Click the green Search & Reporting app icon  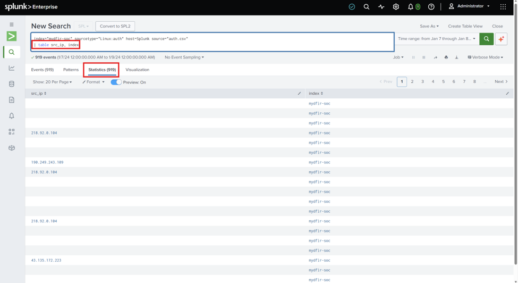(12, 36)
